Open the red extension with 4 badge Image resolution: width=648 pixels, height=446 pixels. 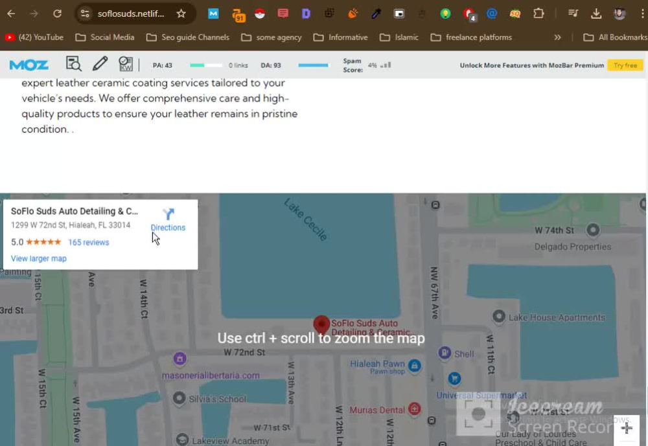pos(469,15)
